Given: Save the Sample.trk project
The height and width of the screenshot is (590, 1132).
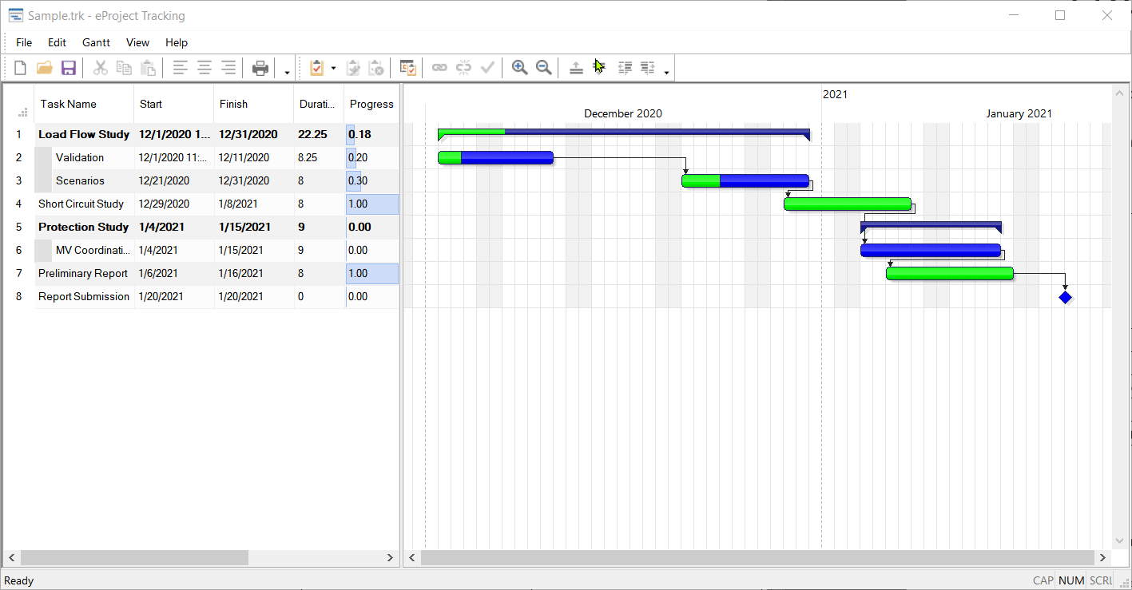Looking at the screenshot, I should [69, 67].
